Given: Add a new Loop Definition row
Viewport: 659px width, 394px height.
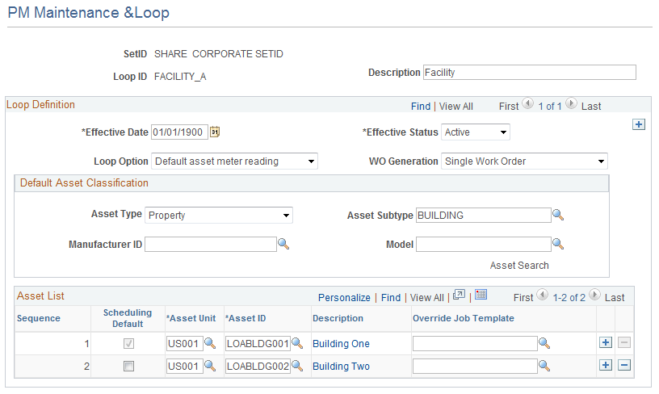Looking at the screenshot, I should coord(639,124).
